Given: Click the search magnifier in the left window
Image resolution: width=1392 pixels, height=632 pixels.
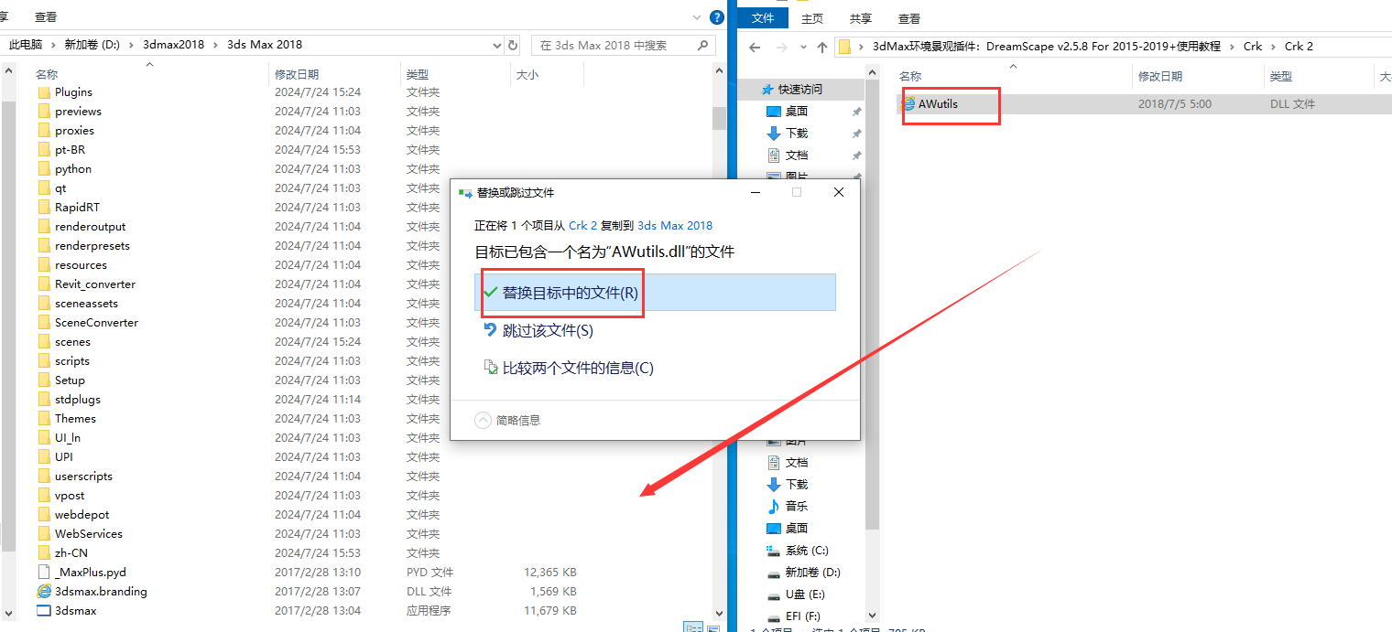Looking at the screenshot, I should 703,45.
